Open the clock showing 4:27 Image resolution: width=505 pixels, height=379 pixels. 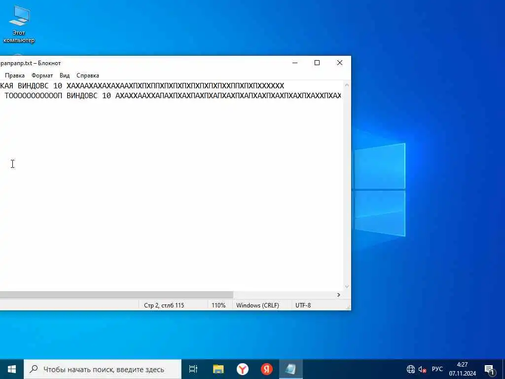point(463,369)
